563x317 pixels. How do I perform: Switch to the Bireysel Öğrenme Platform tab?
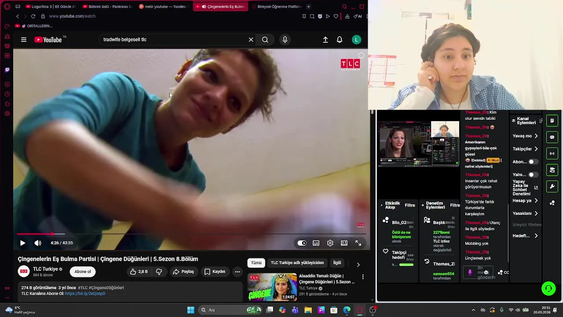[x=276, y=7]
